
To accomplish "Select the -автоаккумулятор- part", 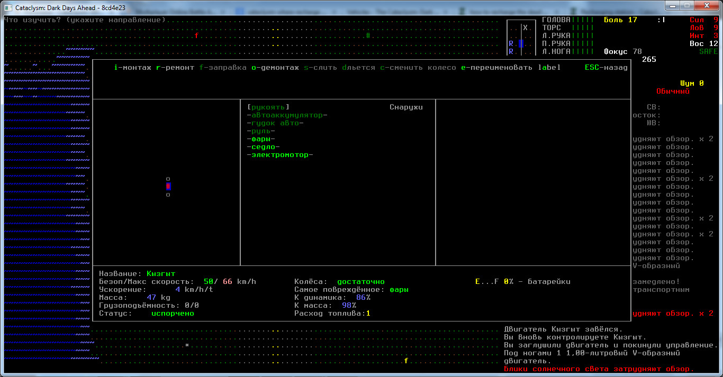I will click(287, 115).
